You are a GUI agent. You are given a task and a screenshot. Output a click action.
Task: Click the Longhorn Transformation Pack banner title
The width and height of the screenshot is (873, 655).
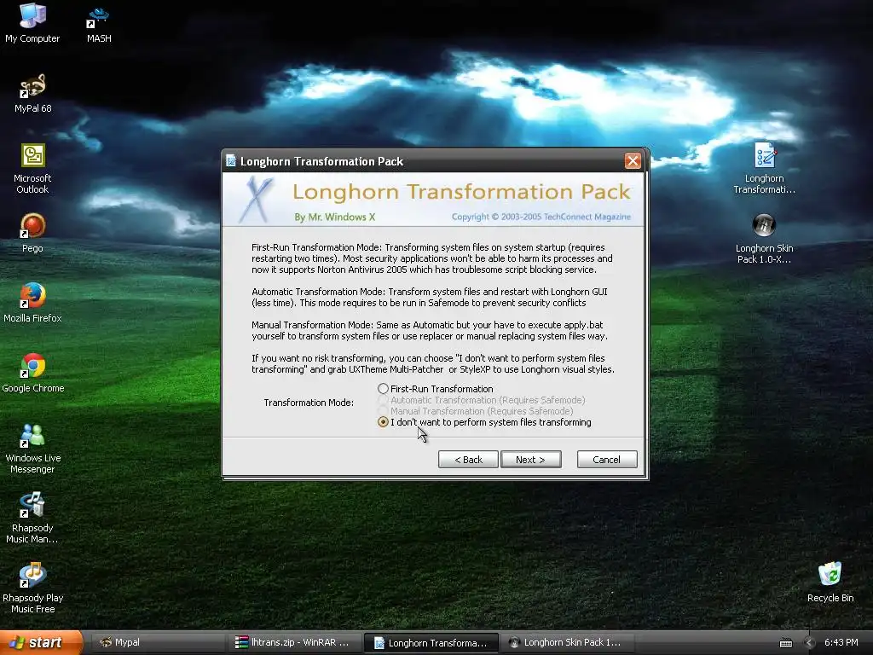click(461, 192)
